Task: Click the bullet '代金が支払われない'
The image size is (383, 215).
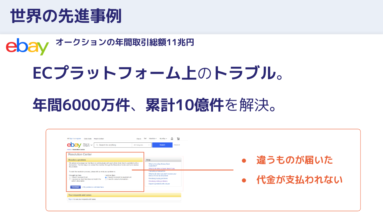Action: (x=300, y=179)
